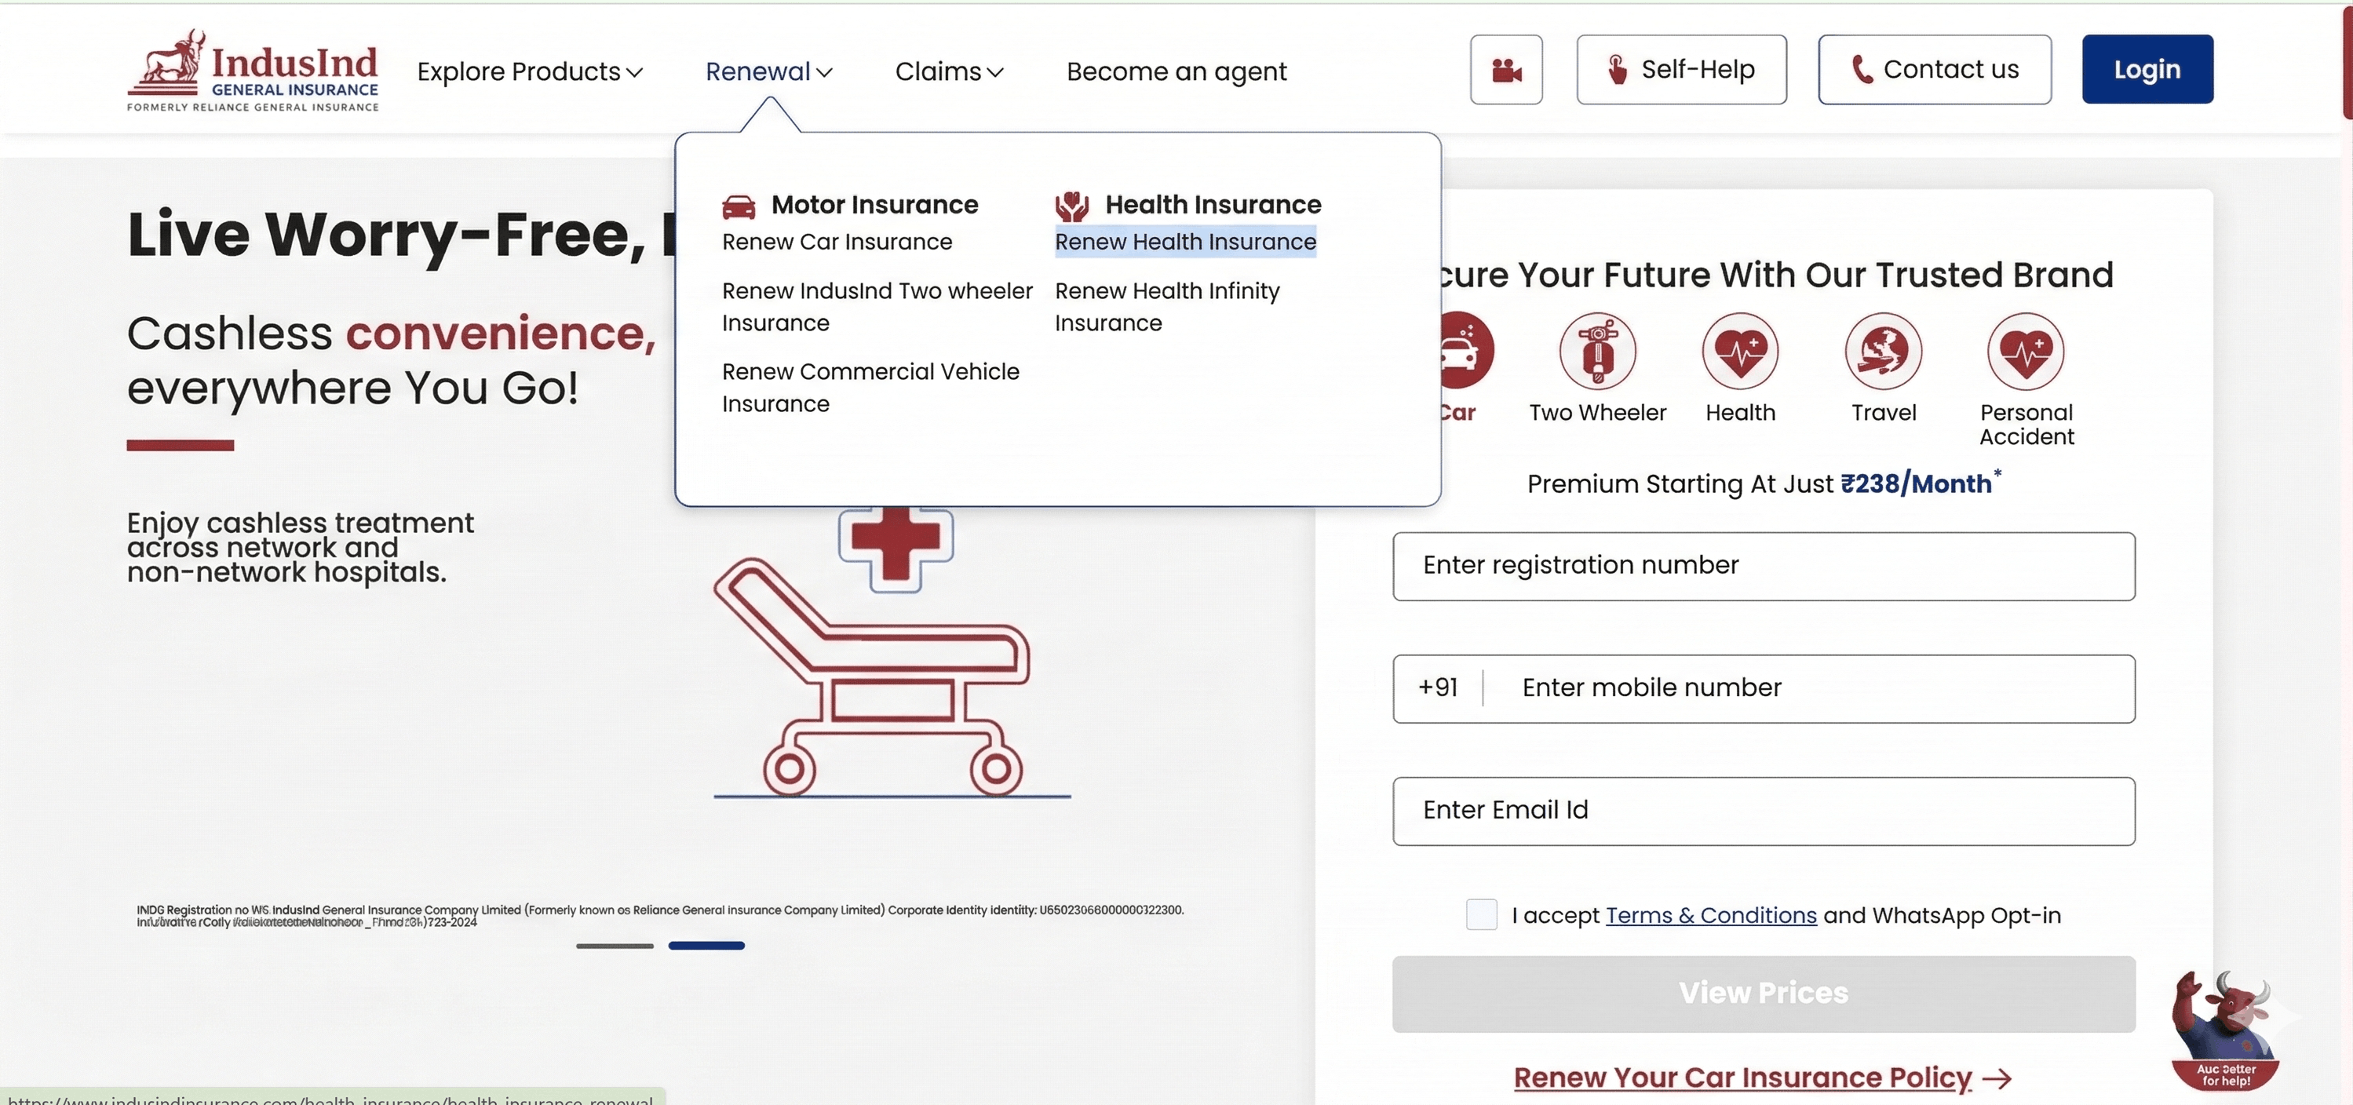2353x1105 pixels.
Task: Expand the Claims dropdown
Action: tap(949, 71)
